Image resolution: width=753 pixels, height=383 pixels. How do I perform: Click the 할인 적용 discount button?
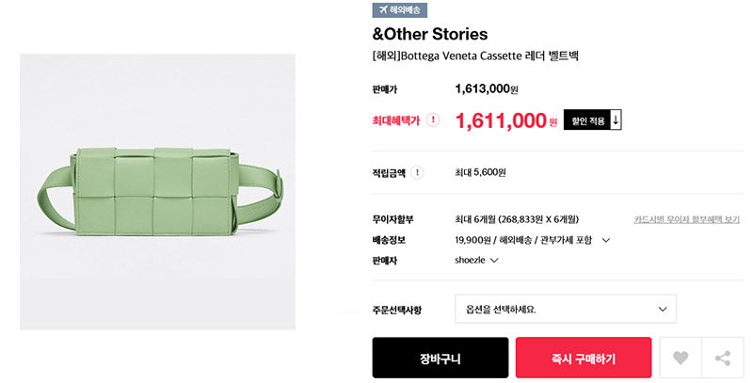593,120
